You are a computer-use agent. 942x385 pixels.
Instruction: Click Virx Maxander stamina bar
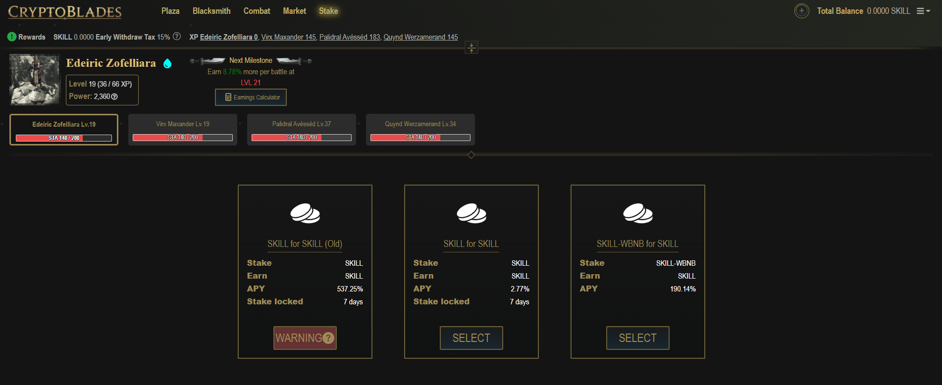click(x=183, y=138)
